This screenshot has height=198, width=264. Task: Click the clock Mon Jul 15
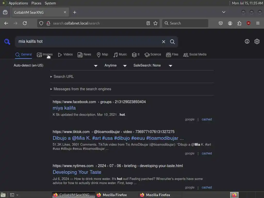(247, 3)
